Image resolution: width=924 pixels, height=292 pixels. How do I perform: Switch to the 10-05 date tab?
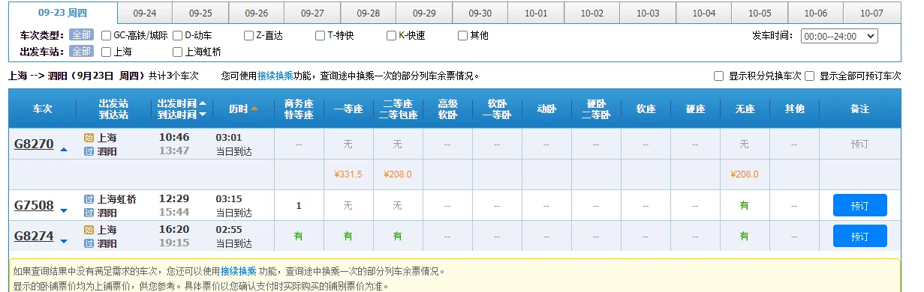760,13
